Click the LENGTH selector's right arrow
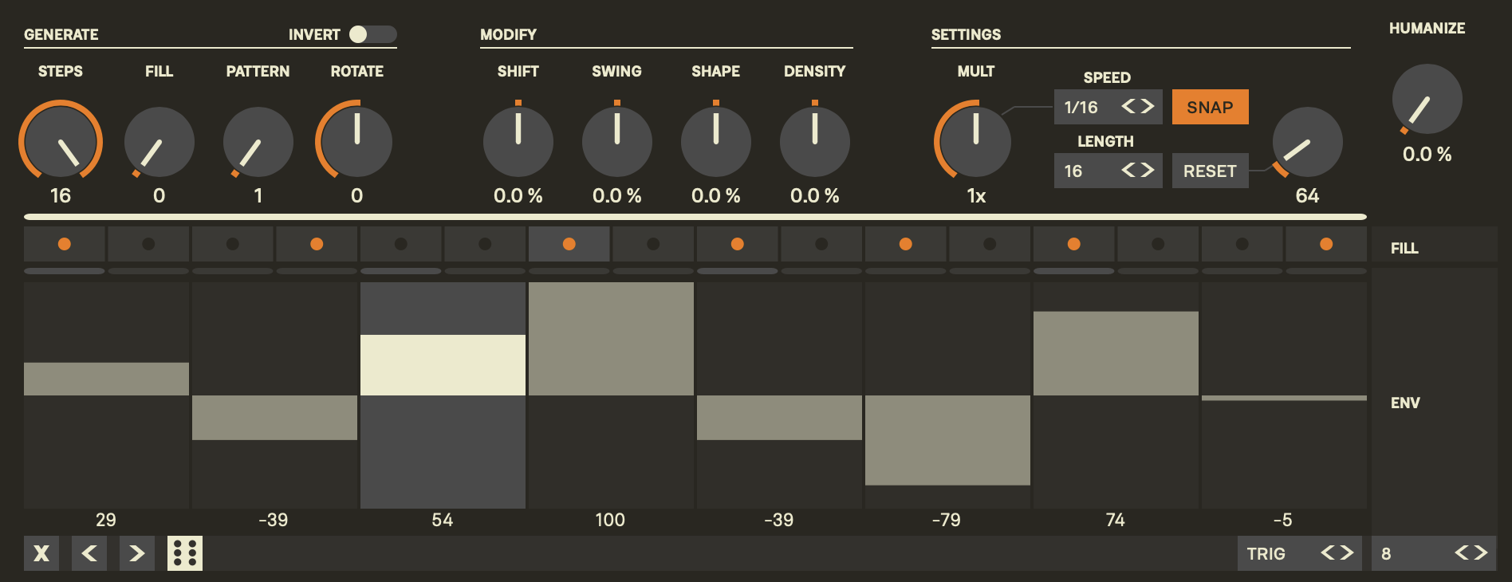 point(1148,170)
